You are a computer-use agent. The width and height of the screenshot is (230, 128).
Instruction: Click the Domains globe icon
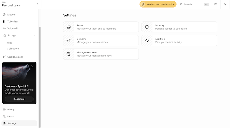click(x=68, y=40)
